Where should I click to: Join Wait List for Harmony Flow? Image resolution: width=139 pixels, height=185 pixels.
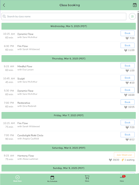(x=124, y=155)
